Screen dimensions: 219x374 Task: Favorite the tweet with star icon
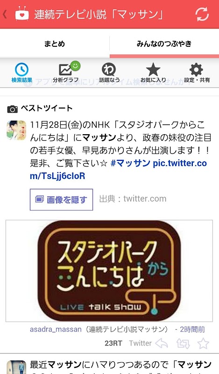(x=203, y=344)
